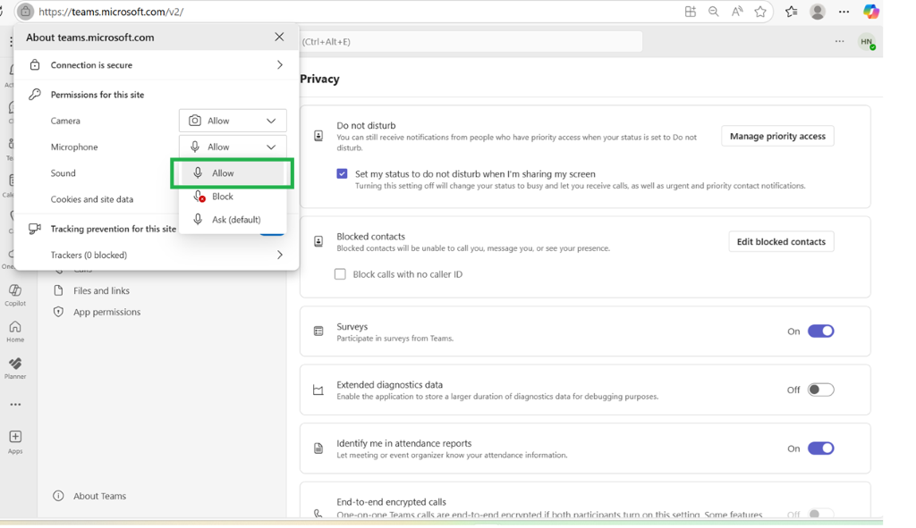Click the Sound permission label
Viewport: 916px width, 528px height.
point(64,173)
